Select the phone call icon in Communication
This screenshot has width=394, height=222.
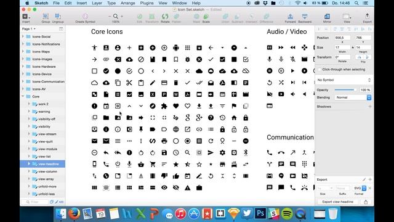(x=270, y=152)
